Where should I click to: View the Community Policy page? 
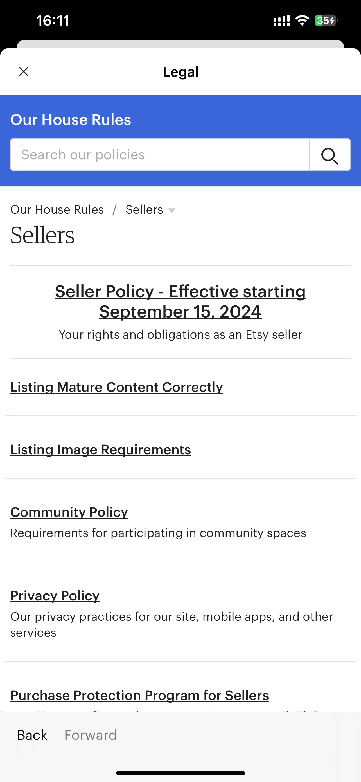pos(69,512)
